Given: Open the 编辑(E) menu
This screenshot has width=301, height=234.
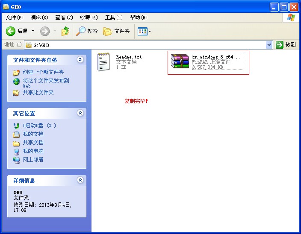Looking at the screenshot, I should 39,18.
